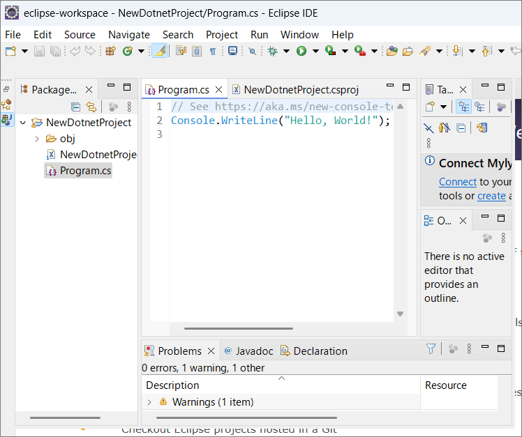Launch Coverage run from the toolbar

point(330,51)
